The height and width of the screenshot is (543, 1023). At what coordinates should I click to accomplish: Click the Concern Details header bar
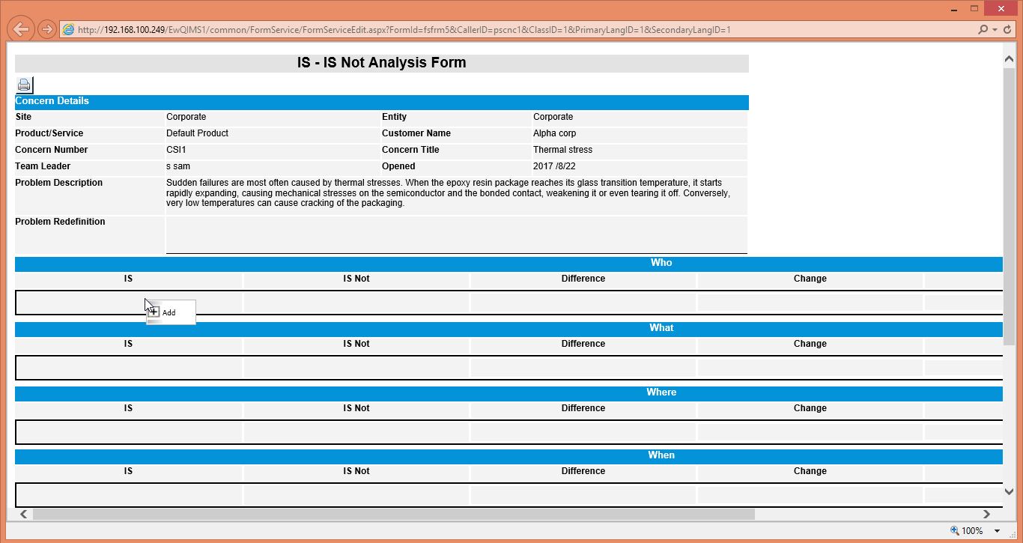[382, 101]
